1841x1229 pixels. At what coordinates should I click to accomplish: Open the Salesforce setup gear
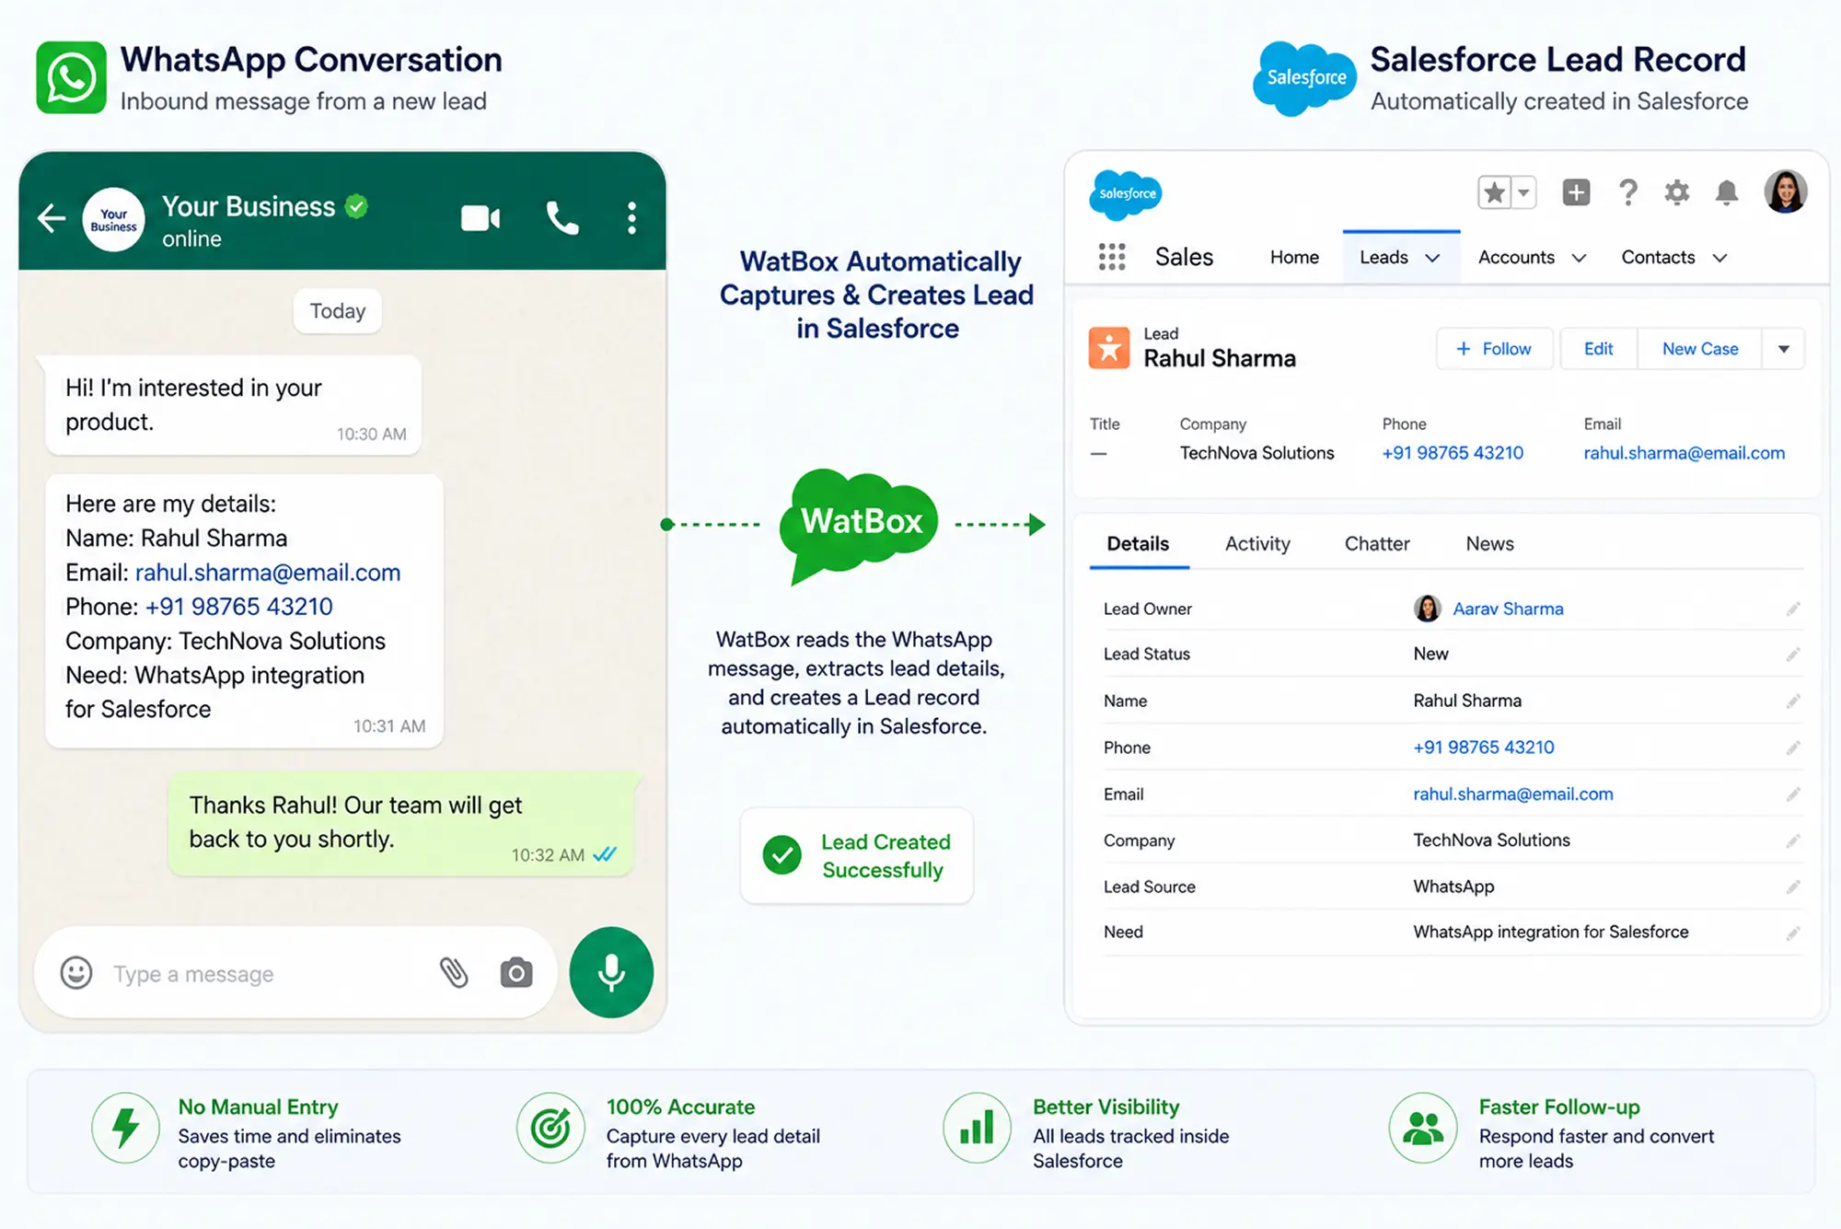pyautogui.click(x=1677, y=192)
